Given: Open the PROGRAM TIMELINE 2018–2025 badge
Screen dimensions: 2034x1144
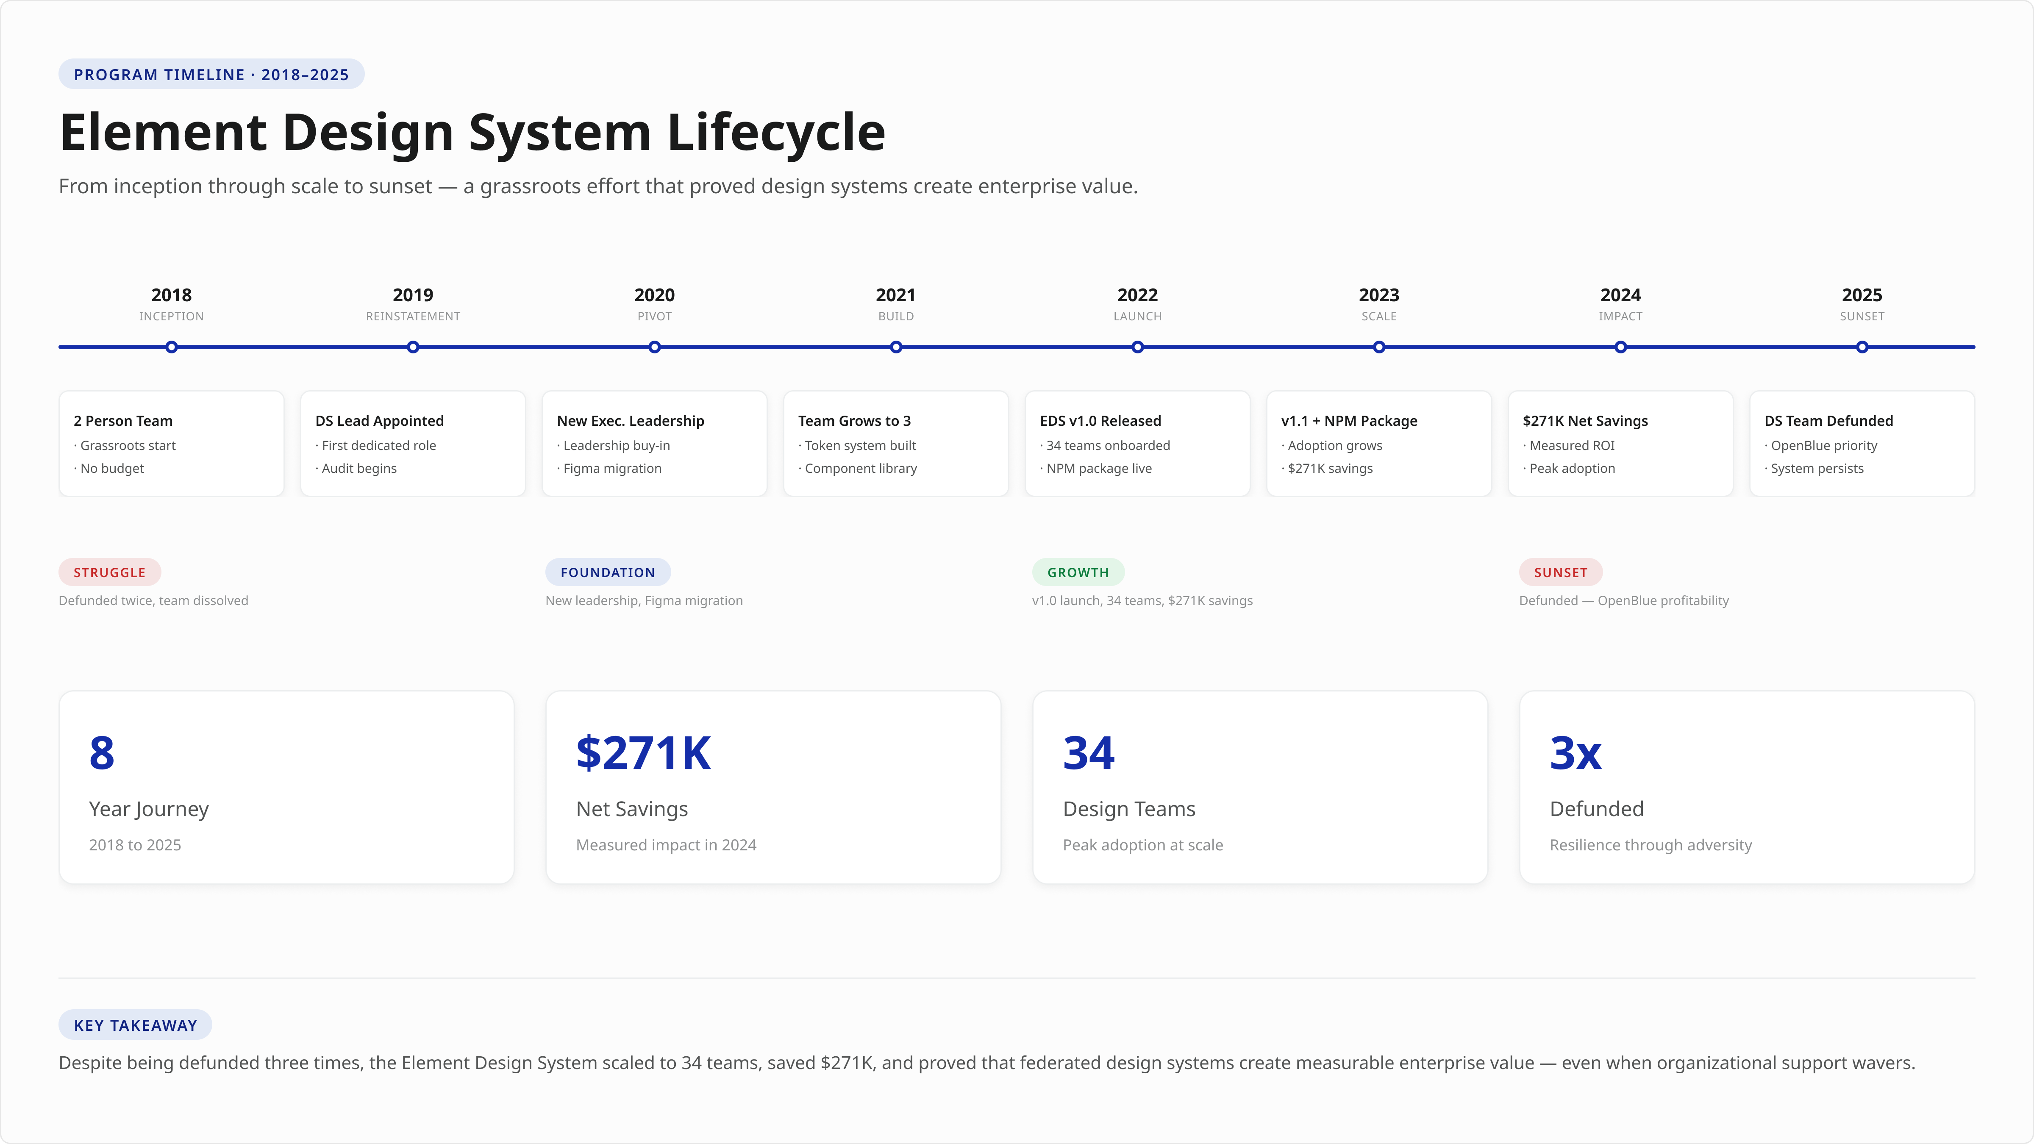Looking at the screenshot, I should click(211, 73).
